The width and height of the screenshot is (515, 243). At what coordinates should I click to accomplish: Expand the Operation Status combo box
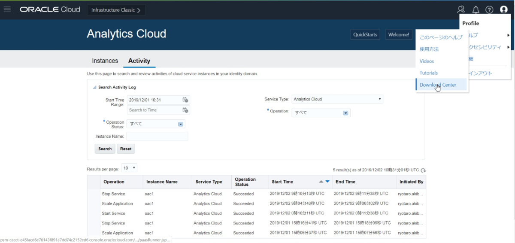point(181,124)
